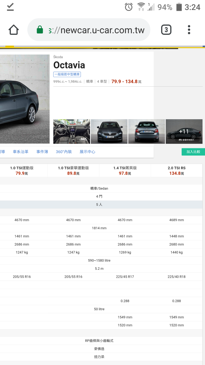Open the 車系沿革 tab
Viewport: 205px width, 365px height.
[x=20, y=152]
